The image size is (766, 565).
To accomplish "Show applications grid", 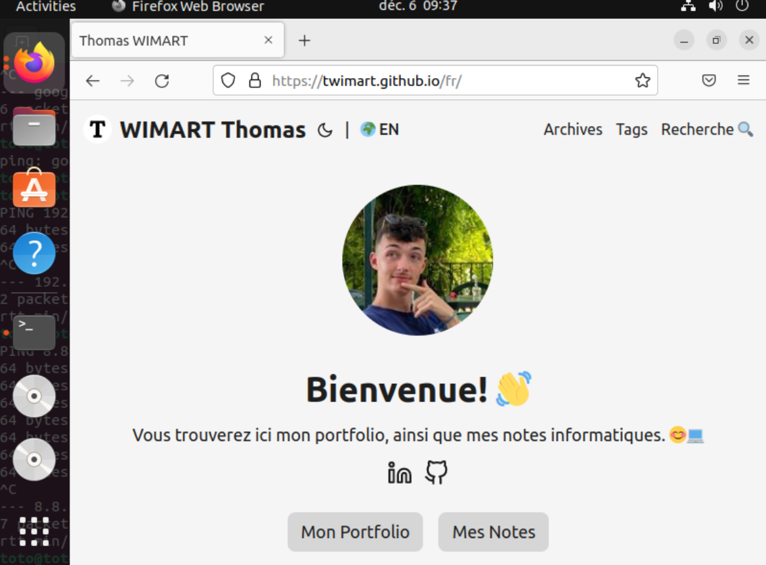I will coord(34,532).
